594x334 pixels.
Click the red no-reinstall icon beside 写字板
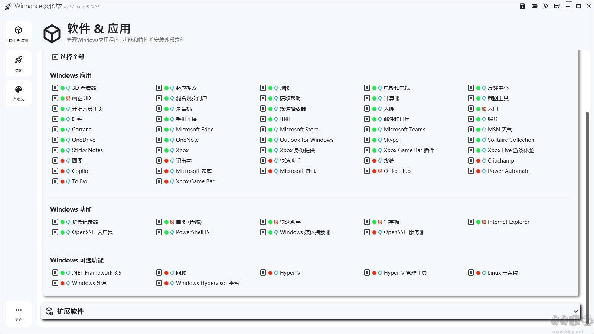(x=380, y=222)
